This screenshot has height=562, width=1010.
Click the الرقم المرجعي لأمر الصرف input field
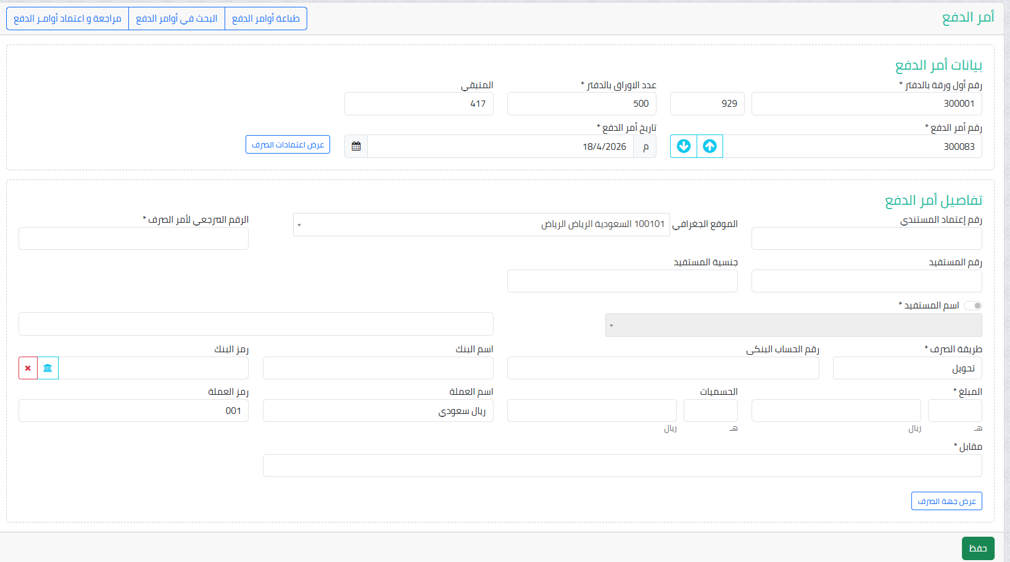(133, 239)
